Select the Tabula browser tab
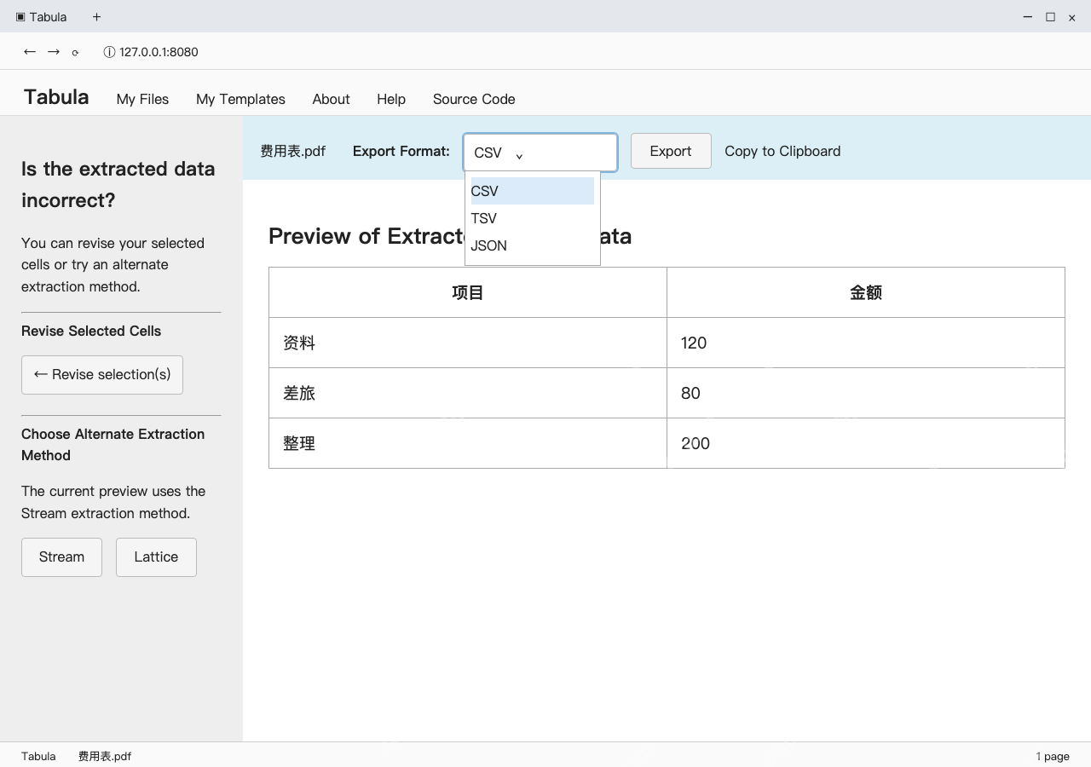The width and height of the screenshot is (1091, 767). pyautogui.click(x=42, y=17)
